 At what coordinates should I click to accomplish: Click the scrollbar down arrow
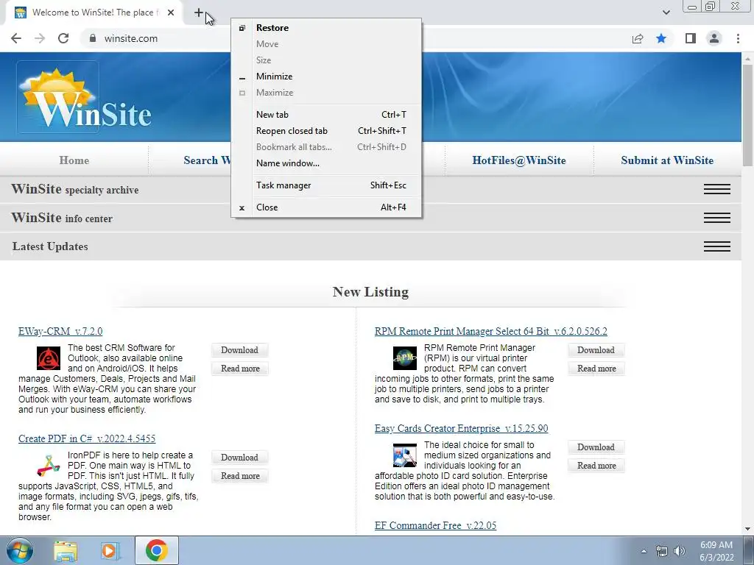pos(748,529)
